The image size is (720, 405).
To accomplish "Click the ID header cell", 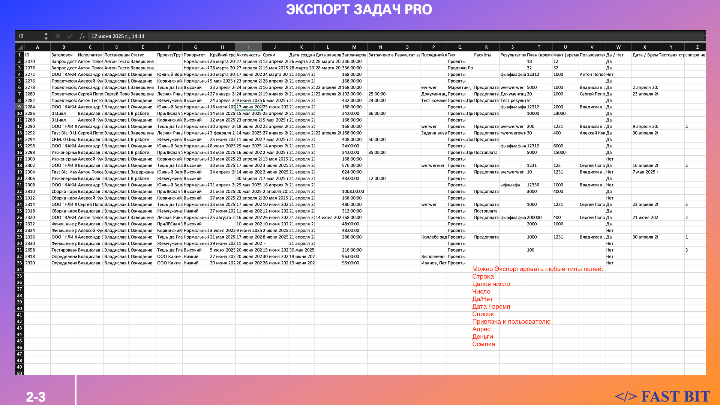I will [x=37, y=55].
